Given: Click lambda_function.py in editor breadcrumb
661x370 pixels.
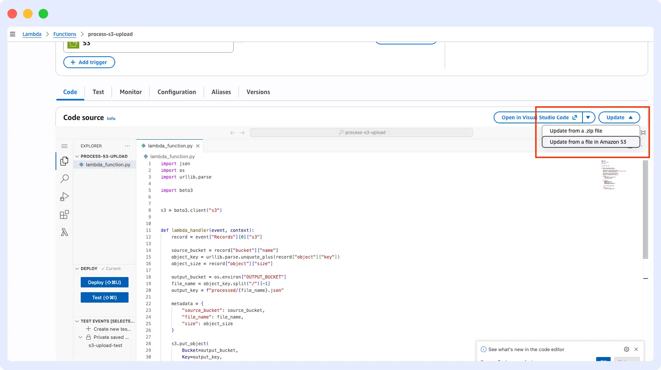Looking at the screenshot, I should click(172, 156).
